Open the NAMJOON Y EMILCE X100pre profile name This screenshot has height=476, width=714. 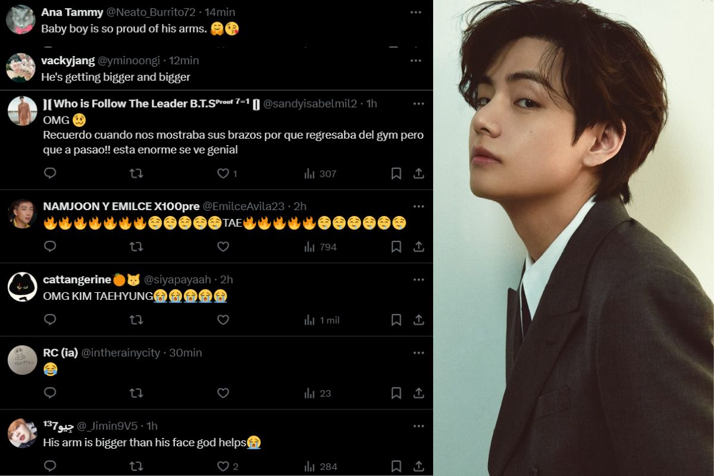click(121, 206)
